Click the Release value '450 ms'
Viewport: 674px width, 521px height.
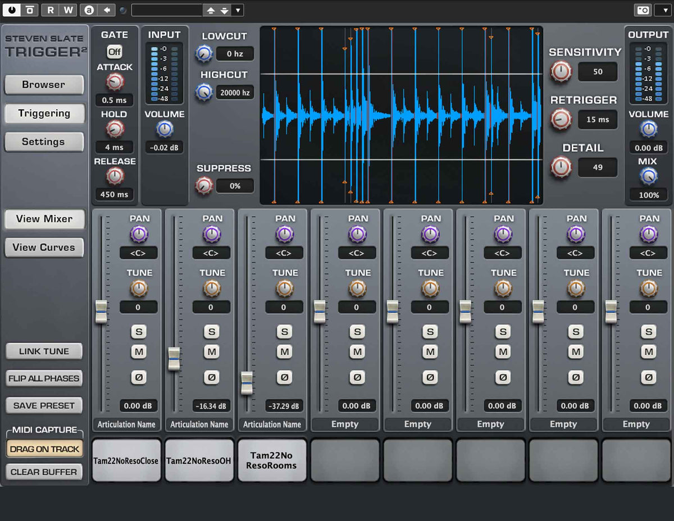(x=115, y=194)
